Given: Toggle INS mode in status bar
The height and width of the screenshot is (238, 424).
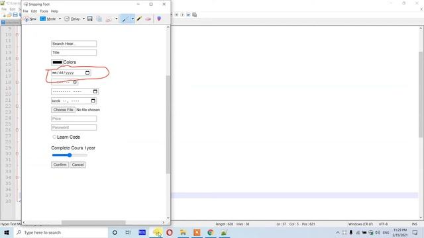Looking at the screenshot, I should [x=414, y=224].
